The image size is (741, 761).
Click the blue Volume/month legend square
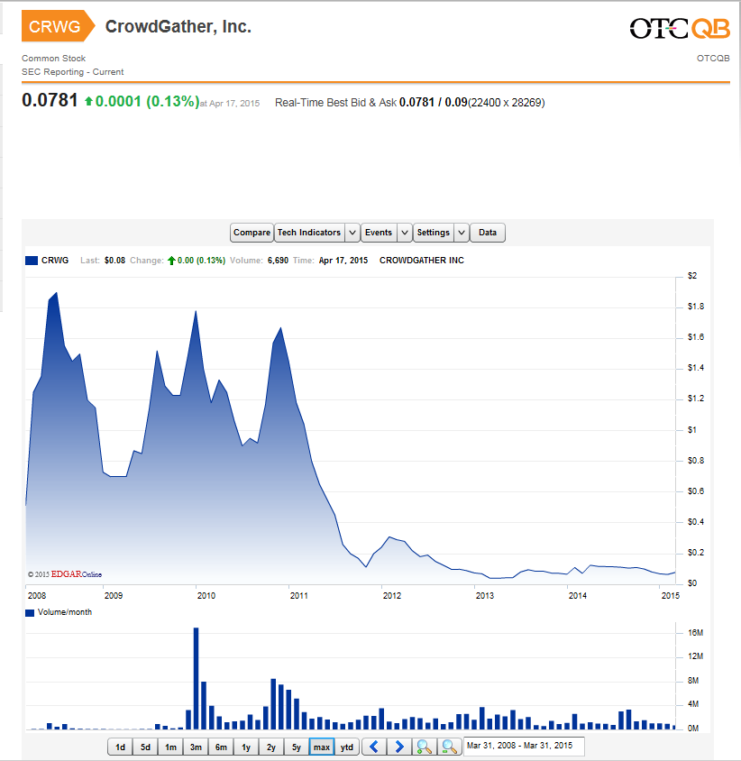tap(31, 612)
